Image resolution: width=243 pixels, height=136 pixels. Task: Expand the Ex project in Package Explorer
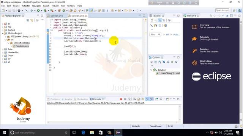pyautogui.click(x=3, y=24)
